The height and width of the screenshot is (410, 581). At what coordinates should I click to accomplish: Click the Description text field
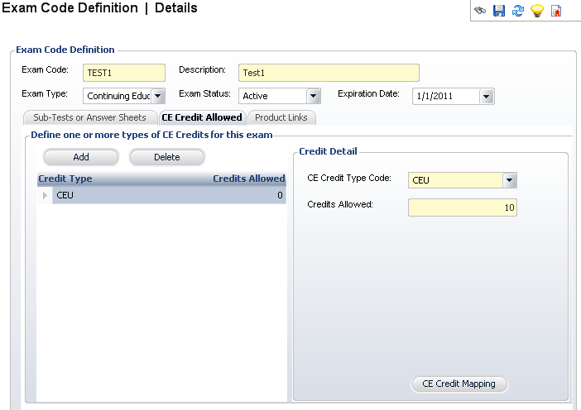329,73
